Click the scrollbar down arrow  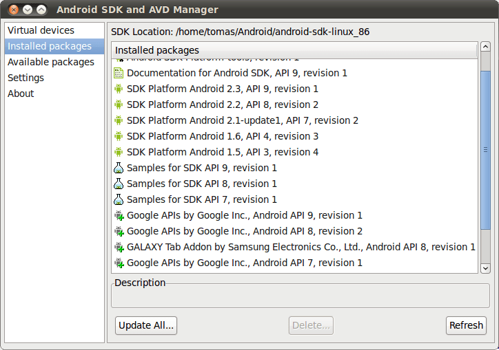click(x=485, y=268)
